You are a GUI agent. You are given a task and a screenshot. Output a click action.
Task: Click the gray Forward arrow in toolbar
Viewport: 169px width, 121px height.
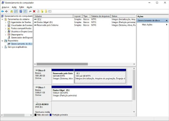click(6, 11)
